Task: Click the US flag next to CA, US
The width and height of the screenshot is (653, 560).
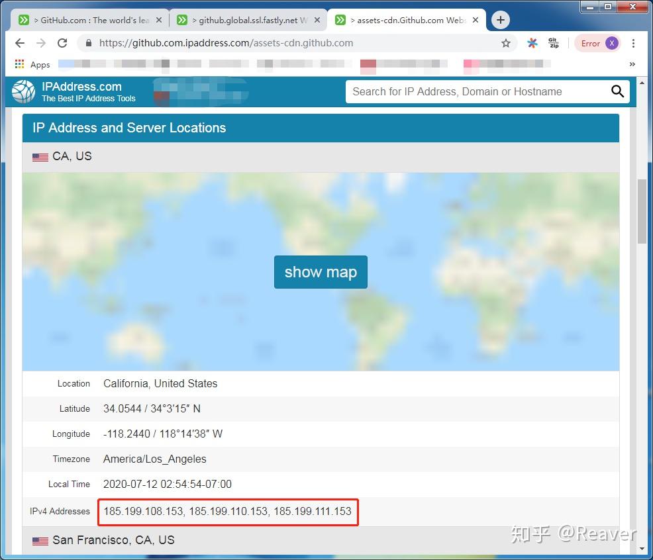Action: coord(40,156)
